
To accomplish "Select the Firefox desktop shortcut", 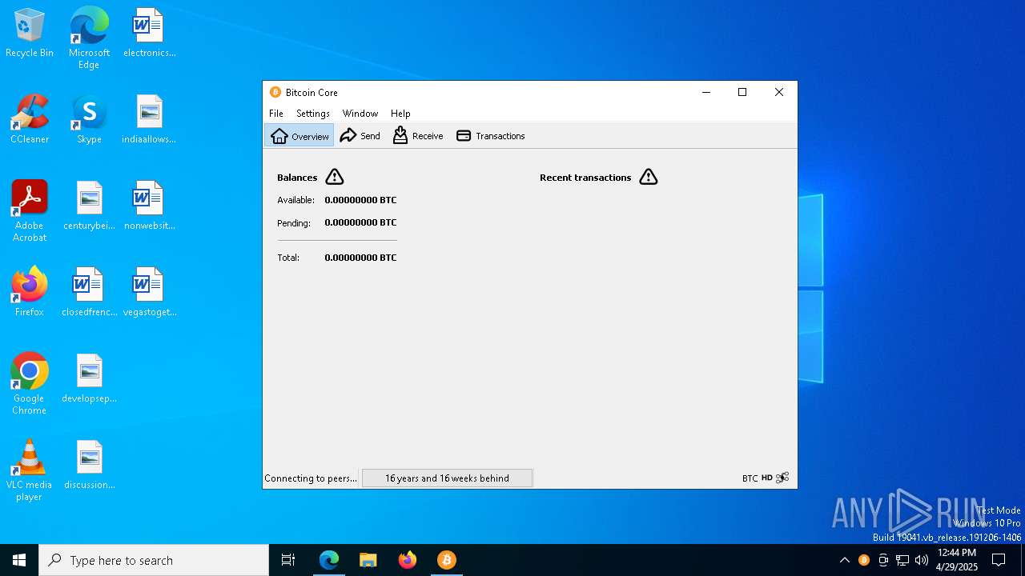I will (x=30, y=293).
